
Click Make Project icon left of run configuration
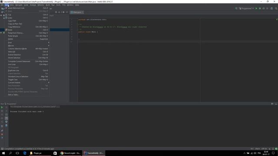coord(236,9)
